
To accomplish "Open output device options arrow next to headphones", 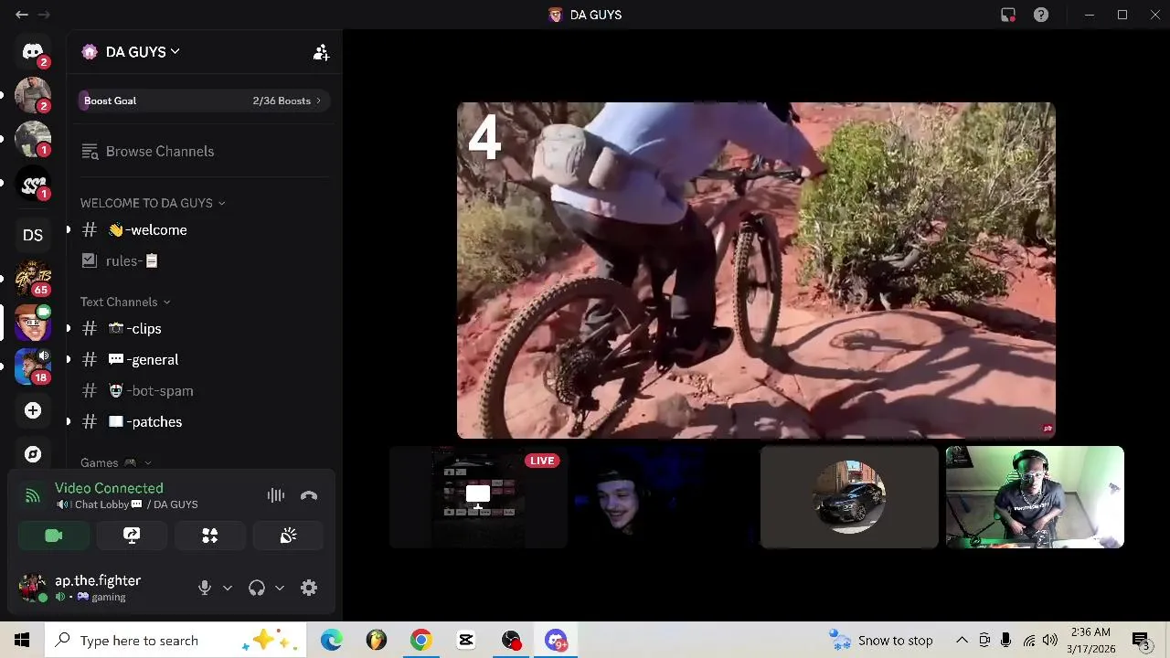I will [x=280, y=588].
